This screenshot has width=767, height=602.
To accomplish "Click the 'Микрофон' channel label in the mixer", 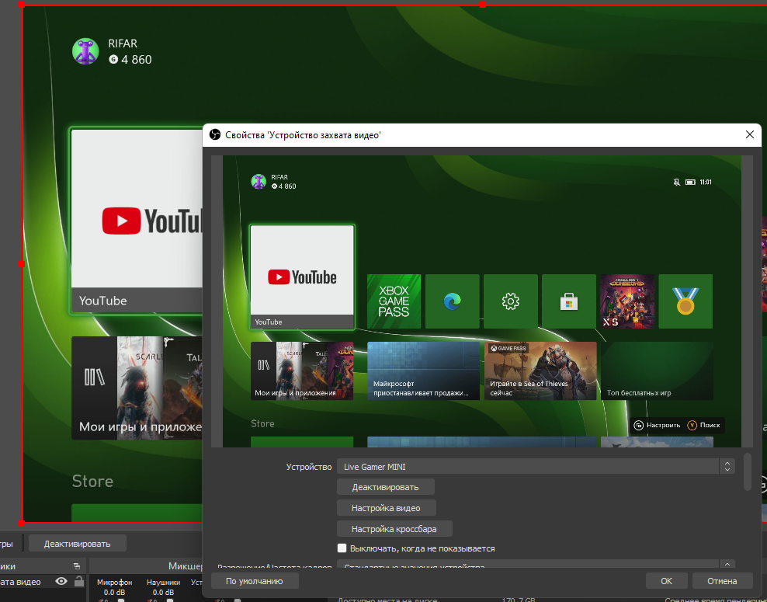I will [x=114, y=583].
